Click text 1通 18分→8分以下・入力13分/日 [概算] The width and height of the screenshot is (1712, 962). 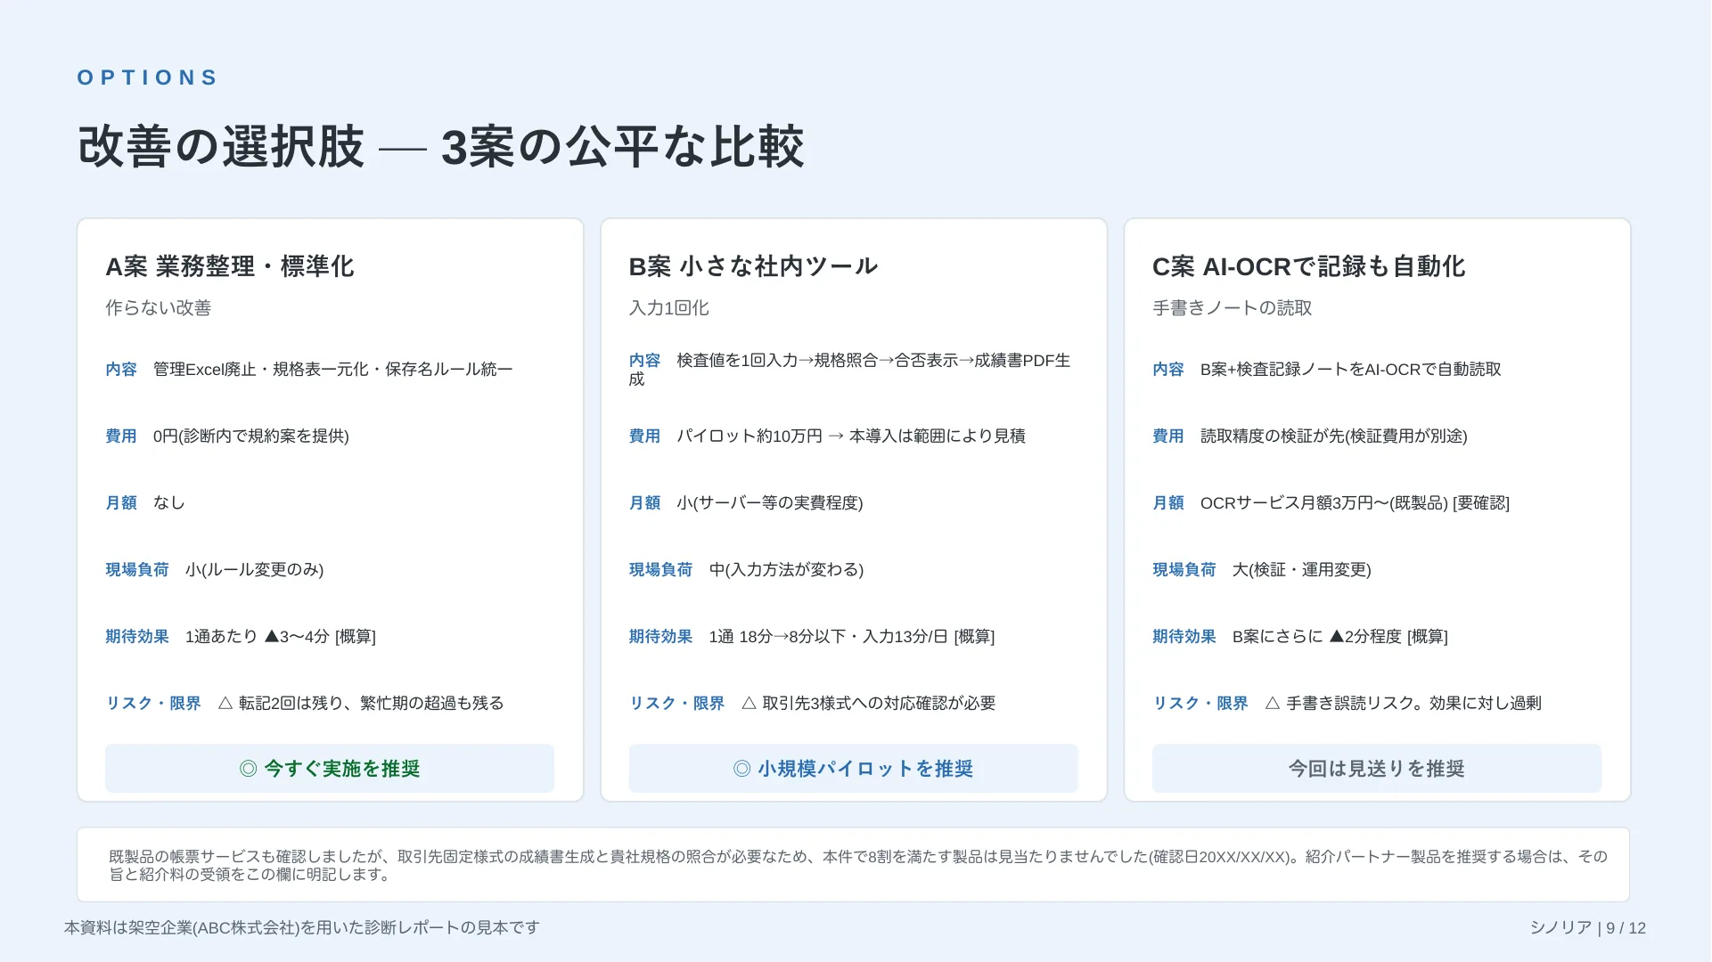coord(852,636)
